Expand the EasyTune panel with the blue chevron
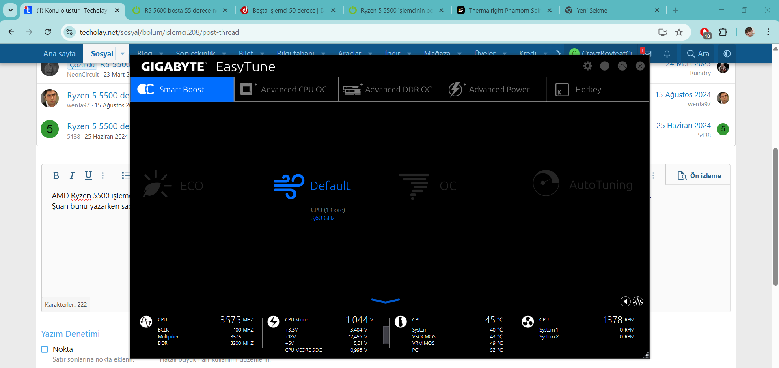 pyautogui.click(x=386, y=300)
